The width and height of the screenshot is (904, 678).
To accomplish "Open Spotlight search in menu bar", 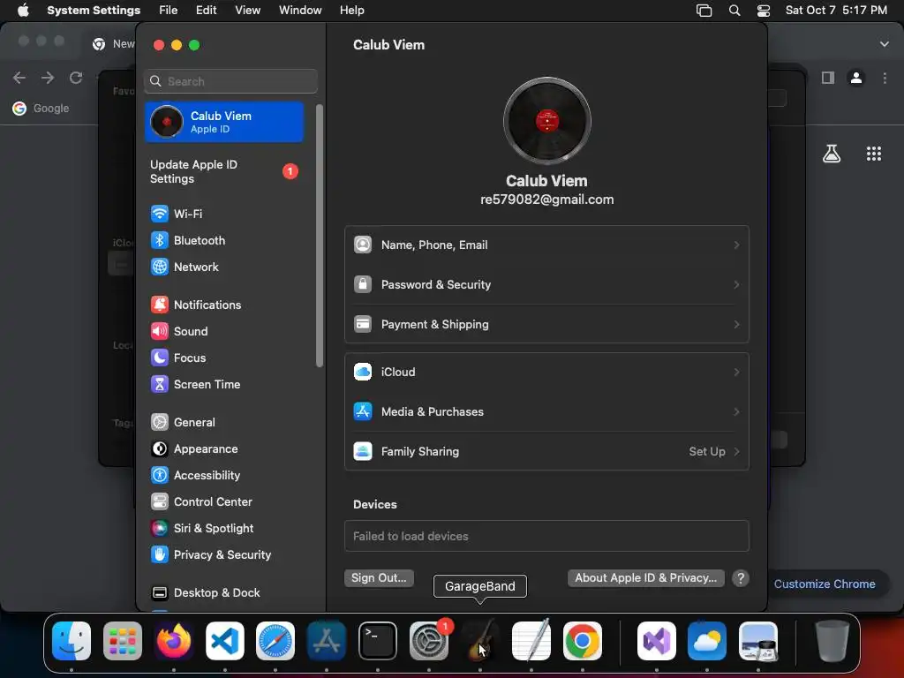I will point(734,11).
